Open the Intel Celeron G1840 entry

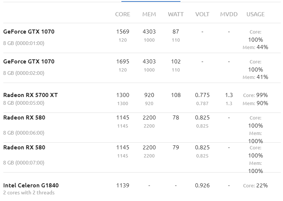(31, 186)
